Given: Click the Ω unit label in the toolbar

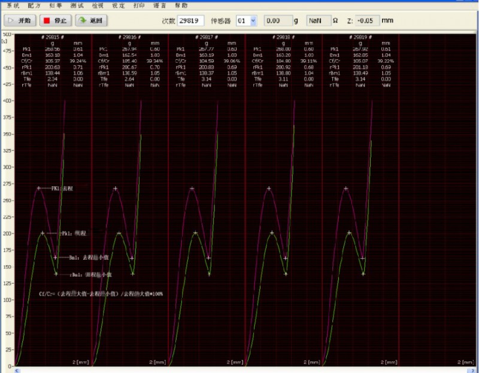Looking at the screenshot, I should (335, 21).
